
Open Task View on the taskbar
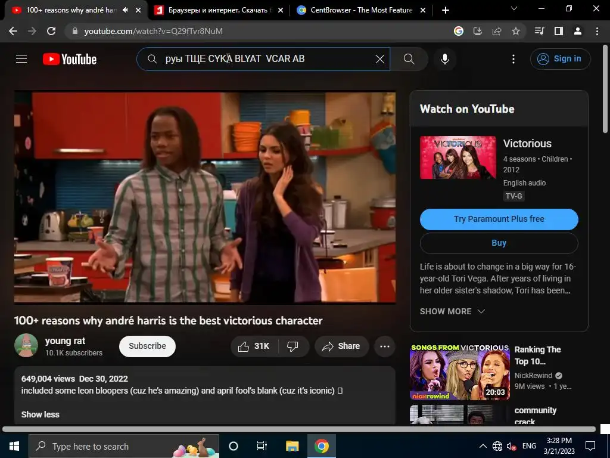(262, 446)
